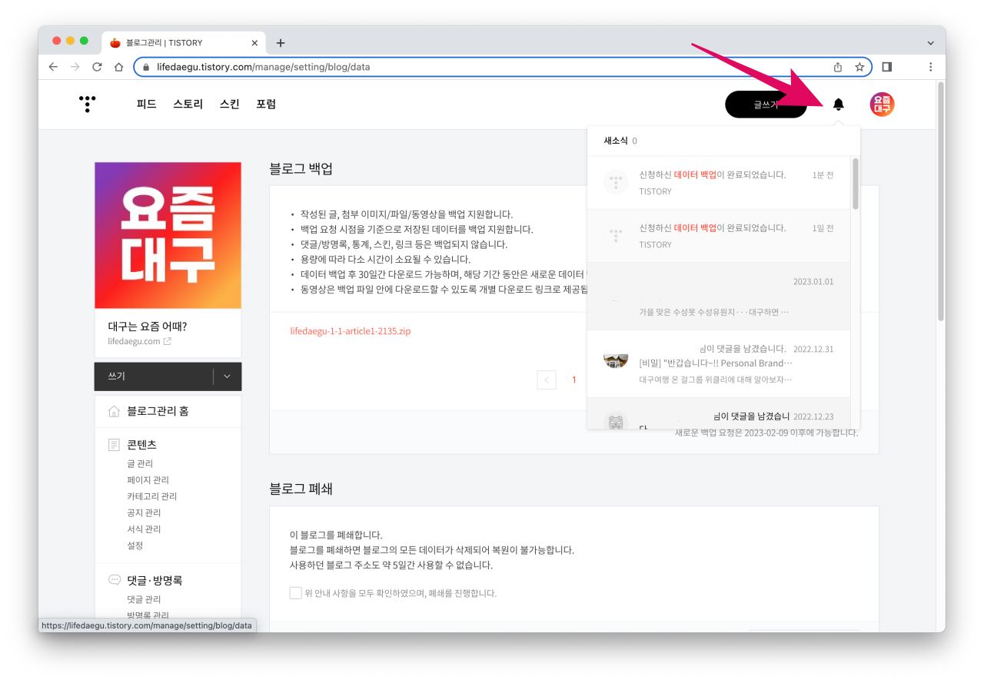Enable the blog closure confirmation checkbox
The height and width of the screenshot is (683, 984).
point(295,592)
